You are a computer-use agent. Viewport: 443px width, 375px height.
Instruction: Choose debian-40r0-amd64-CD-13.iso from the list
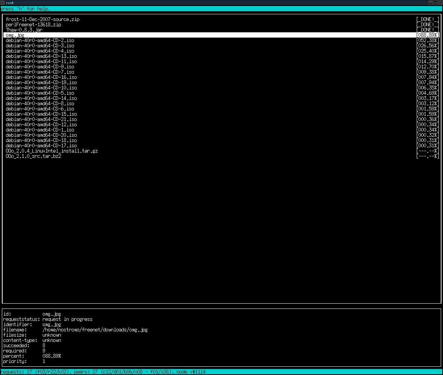(x=41, y=56)
